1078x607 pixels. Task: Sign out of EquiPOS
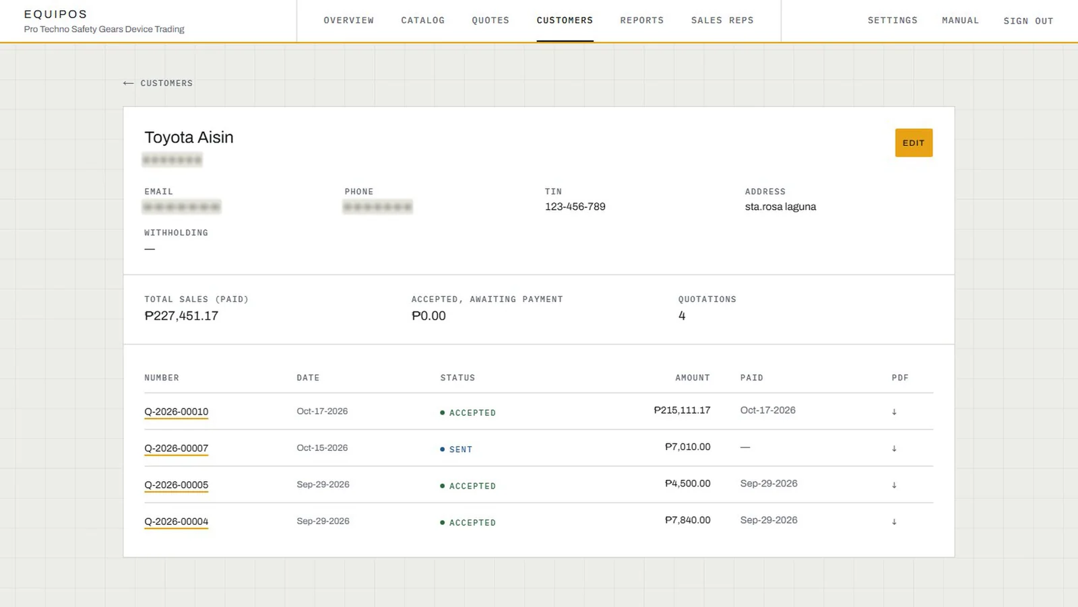1028,21
